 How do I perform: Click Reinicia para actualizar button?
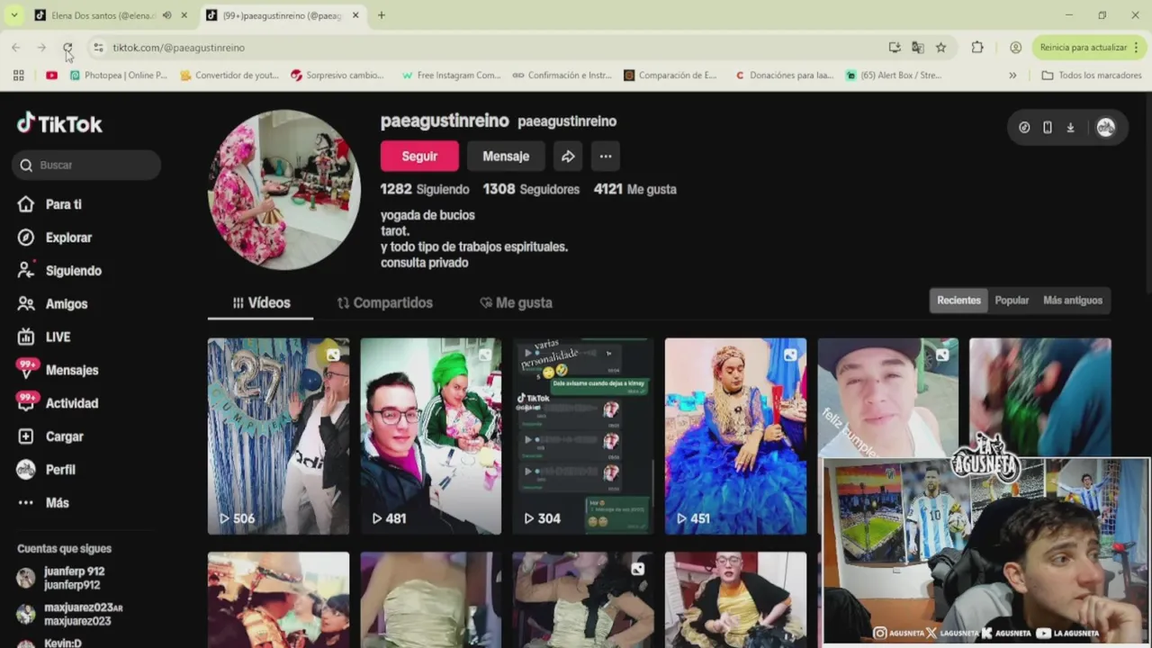tap(1083, 48)
